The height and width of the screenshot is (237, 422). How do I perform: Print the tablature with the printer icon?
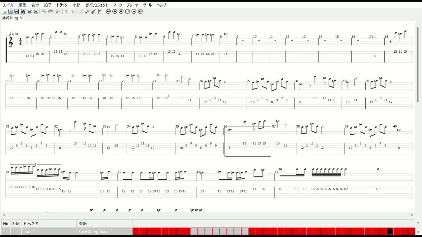(29, 12)
